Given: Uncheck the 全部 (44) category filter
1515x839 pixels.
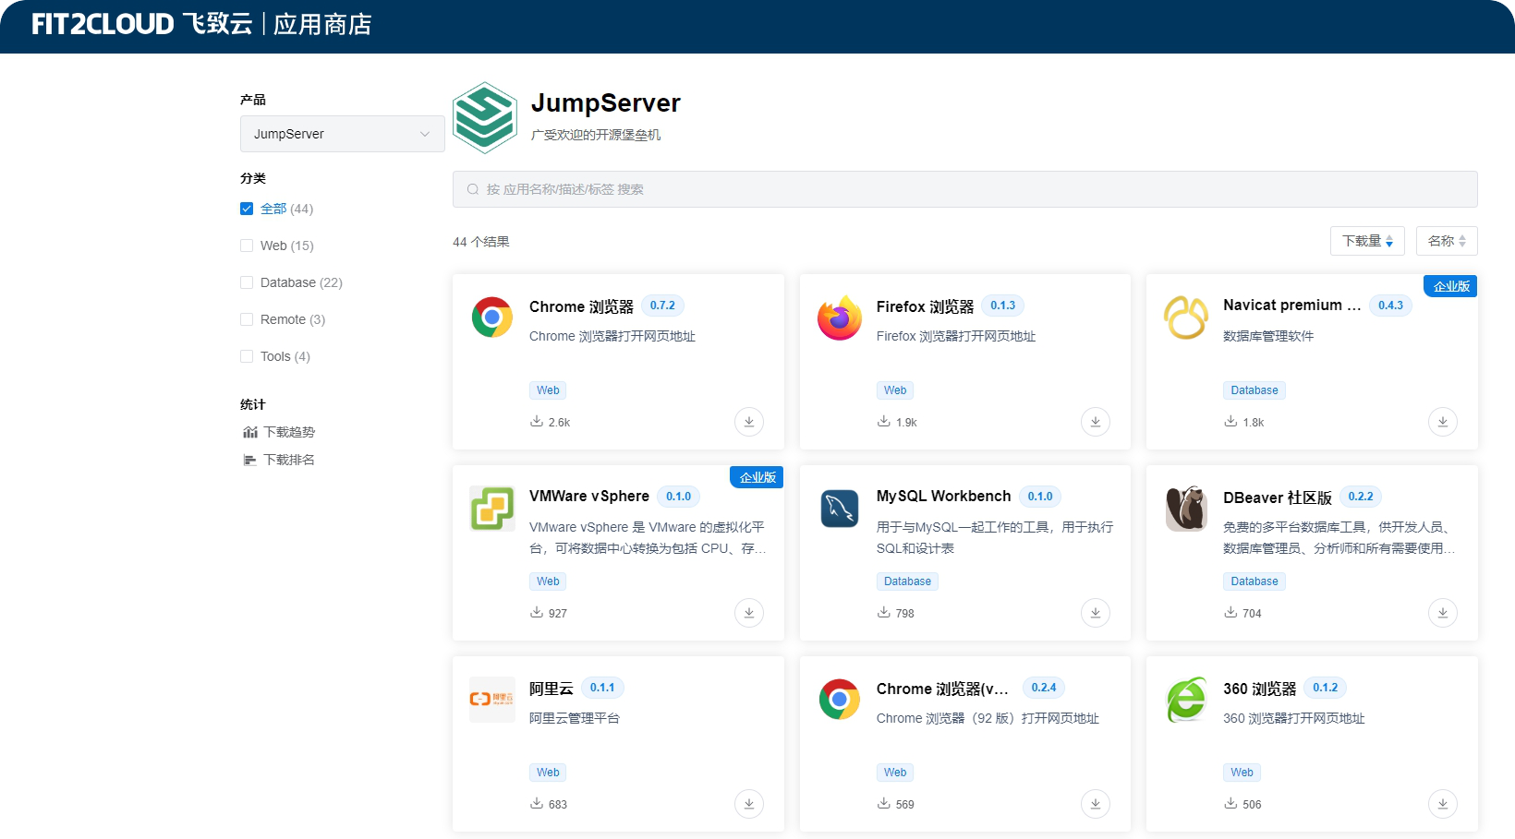Looking at the screenshot, I should tap(247, 209).
